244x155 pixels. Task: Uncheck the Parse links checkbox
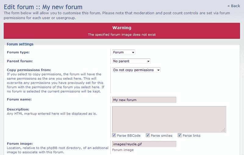click(x=180, y=135)
